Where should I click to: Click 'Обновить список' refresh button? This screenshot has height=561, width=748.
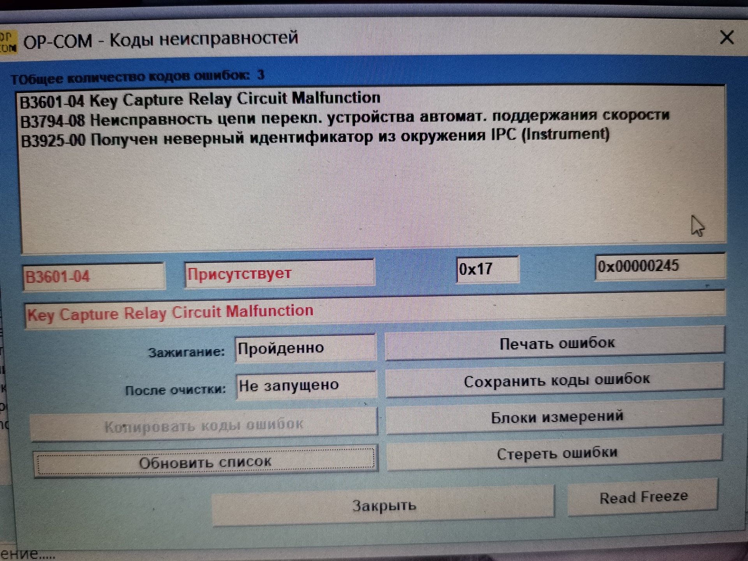click(206, 462)
